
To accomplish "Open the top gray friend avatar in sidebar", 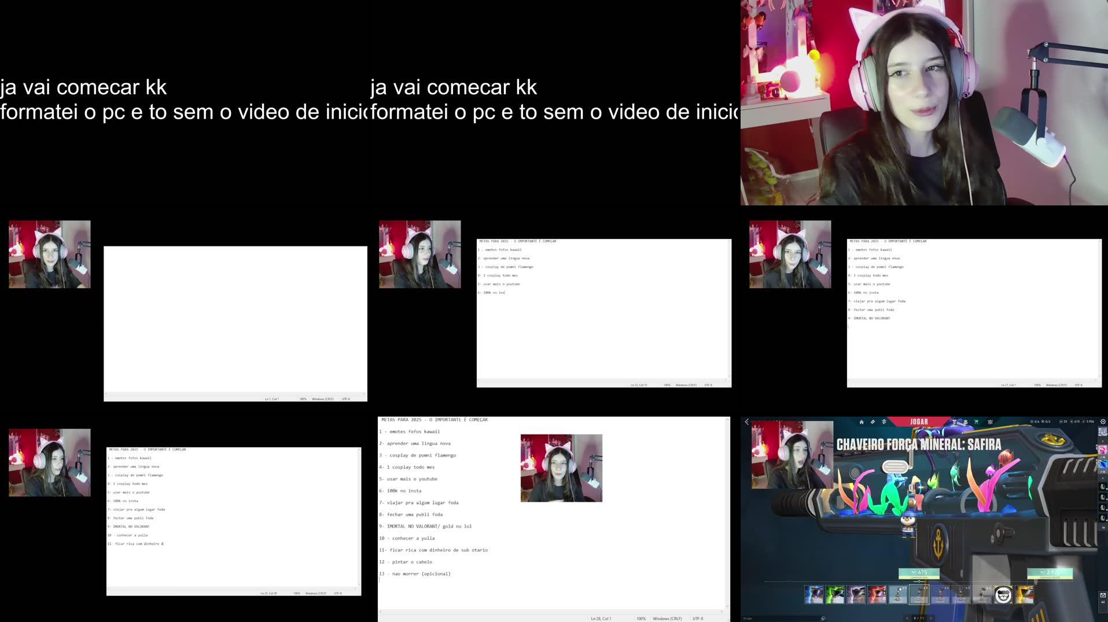I will click(x=1103, y=432).
